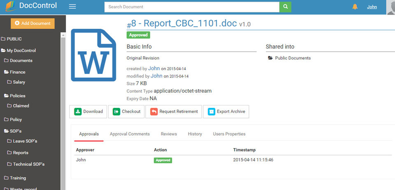Image resolution: width=395 pixels, height=190 pixels.
Task: Click the timestamp '2015-04-14 11:15:46'
Action: (253, 160)
